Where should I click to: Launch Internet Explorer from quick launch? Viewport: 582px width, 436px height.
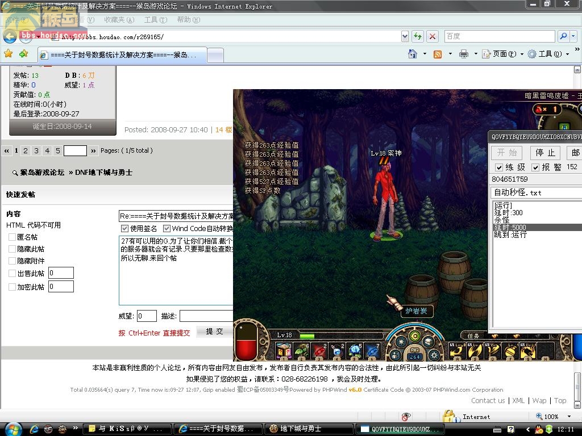(x=34, y=429)
